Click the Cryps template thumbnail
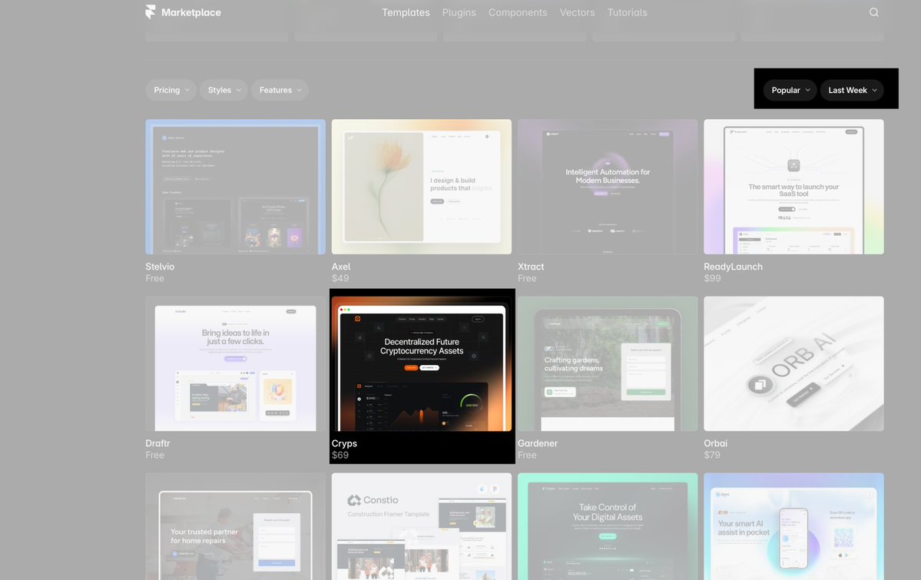 421,363
